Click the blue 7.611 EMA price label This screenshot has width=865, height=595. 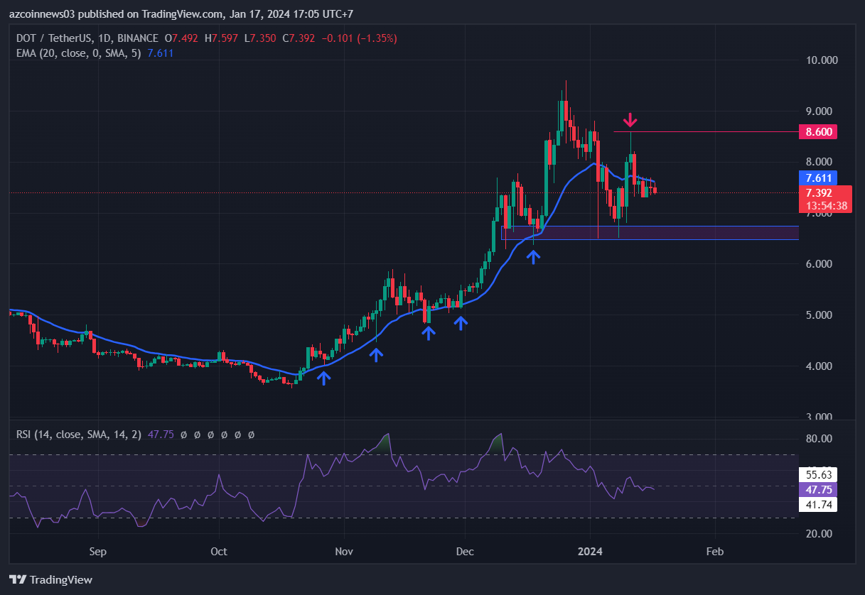817,178
